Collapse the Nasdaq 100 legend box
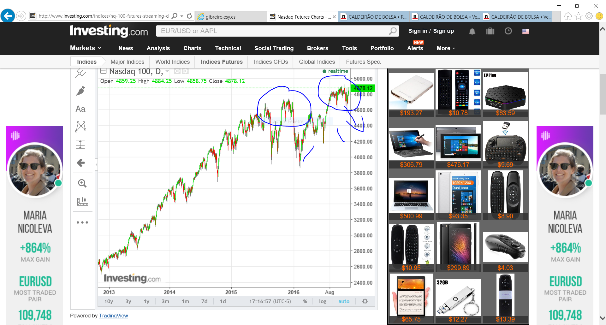The height and width of the screenshot is (325, 606). 103,71
